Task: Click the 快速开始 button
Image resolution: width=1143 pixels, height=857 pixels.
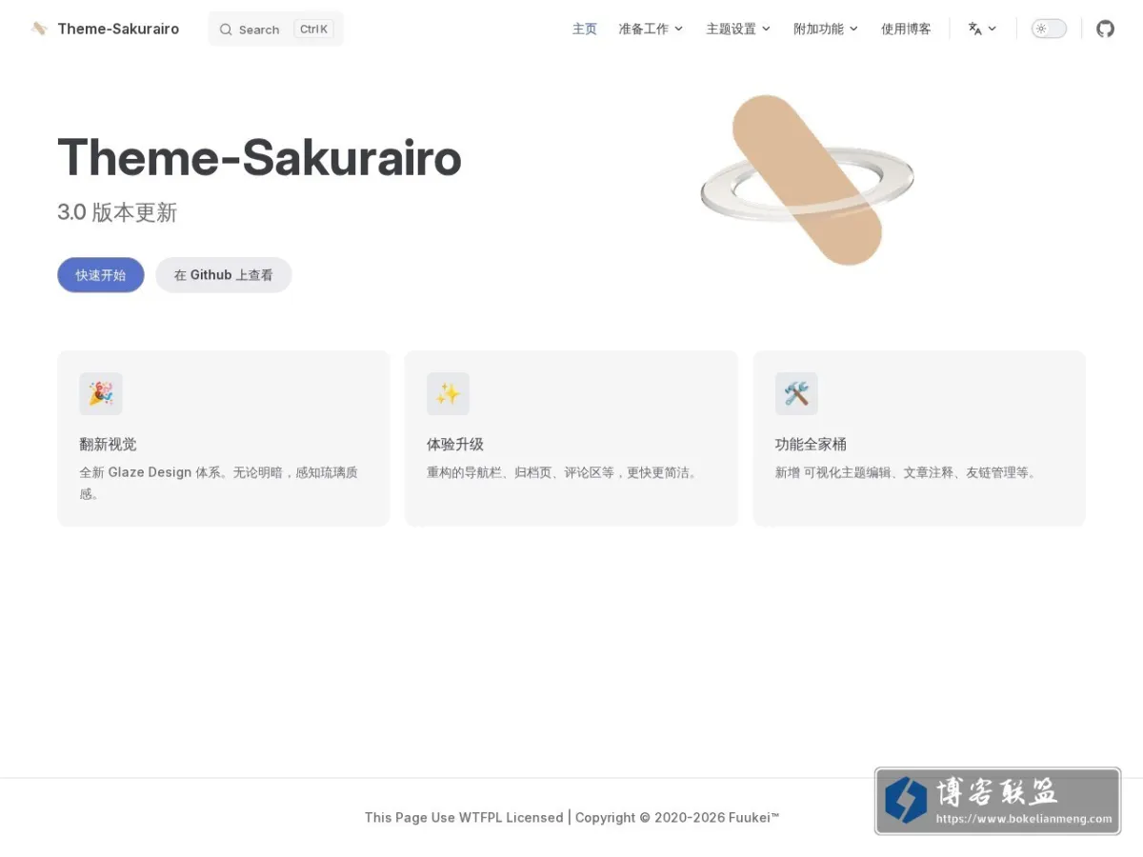Action: pyautogui.click(x=101, y=275)
